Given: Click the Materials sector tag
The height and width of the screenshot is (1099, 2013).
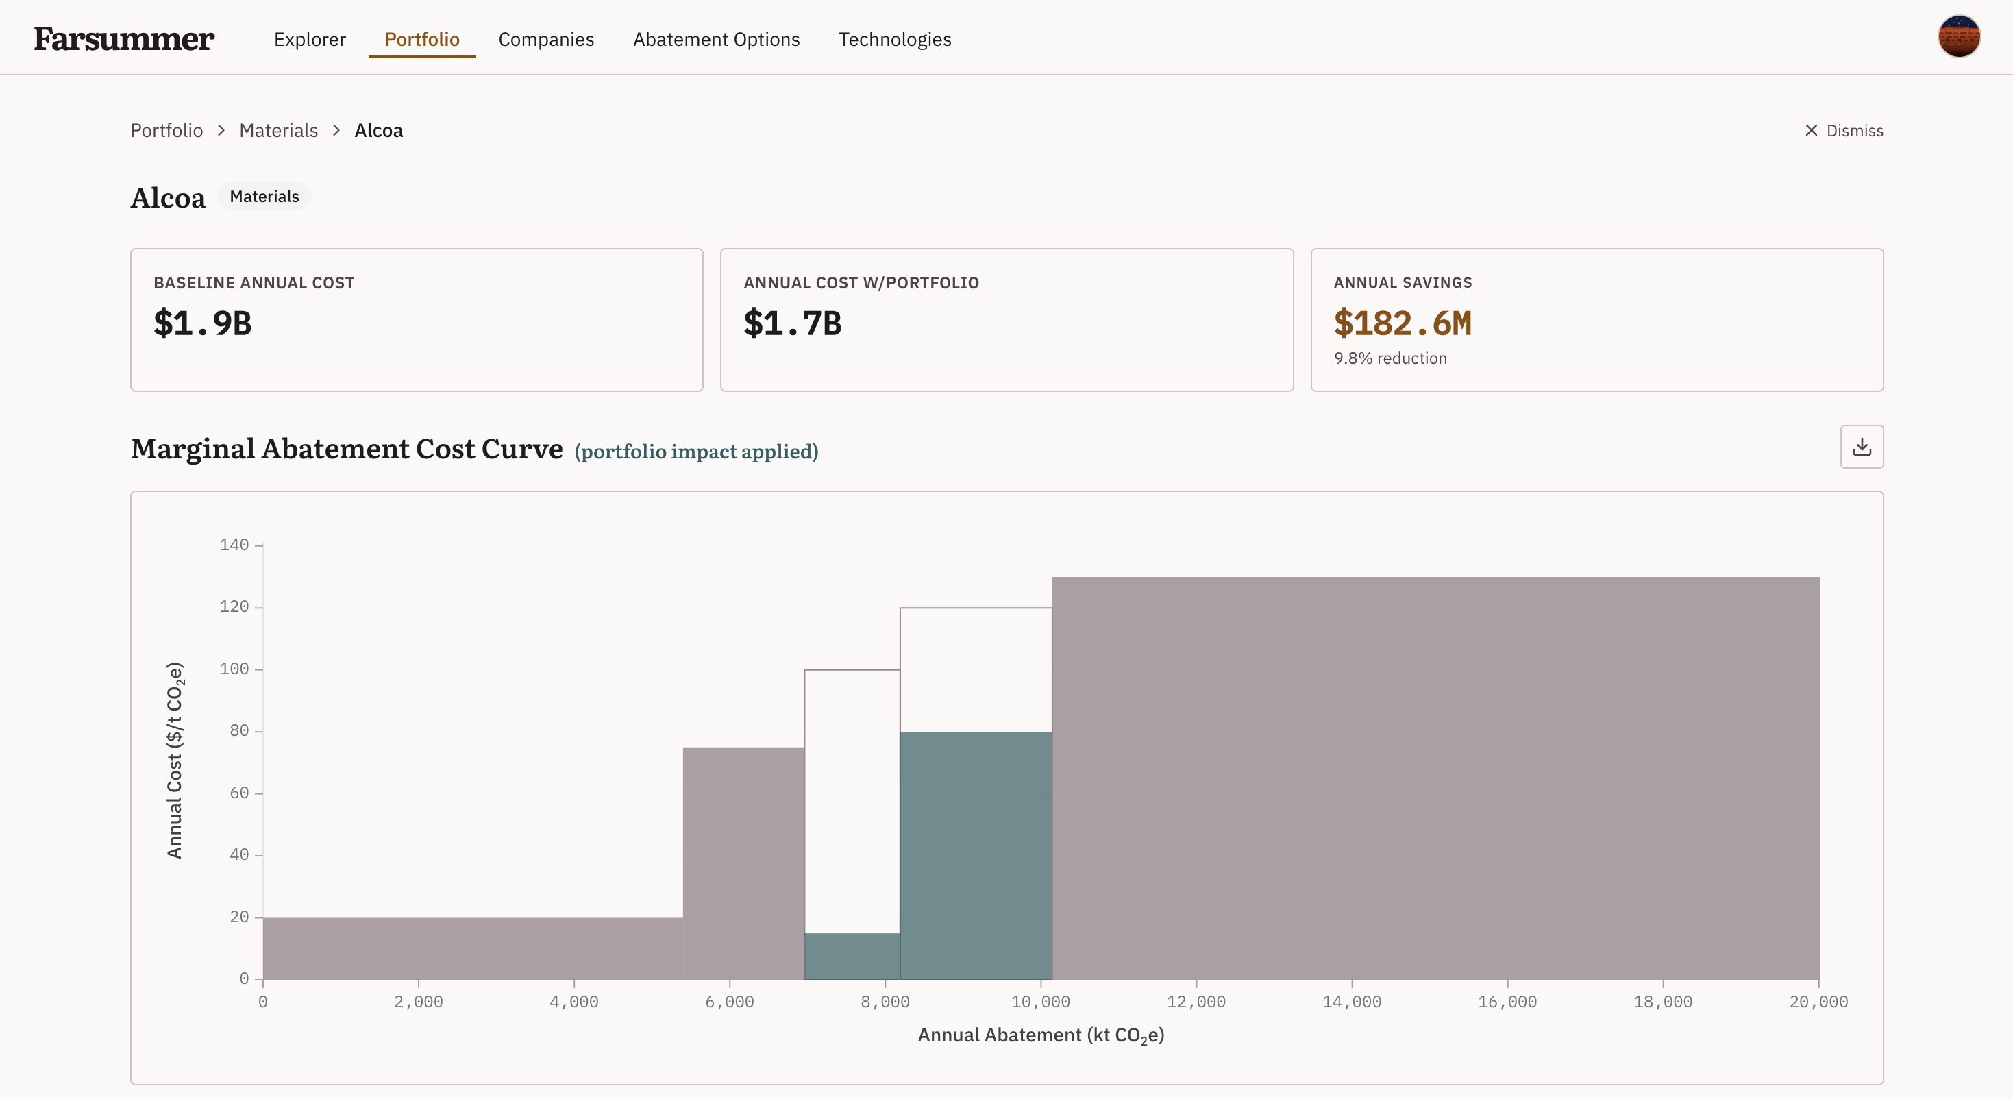Looking at the screenshot, I should [x=264, y=196].
